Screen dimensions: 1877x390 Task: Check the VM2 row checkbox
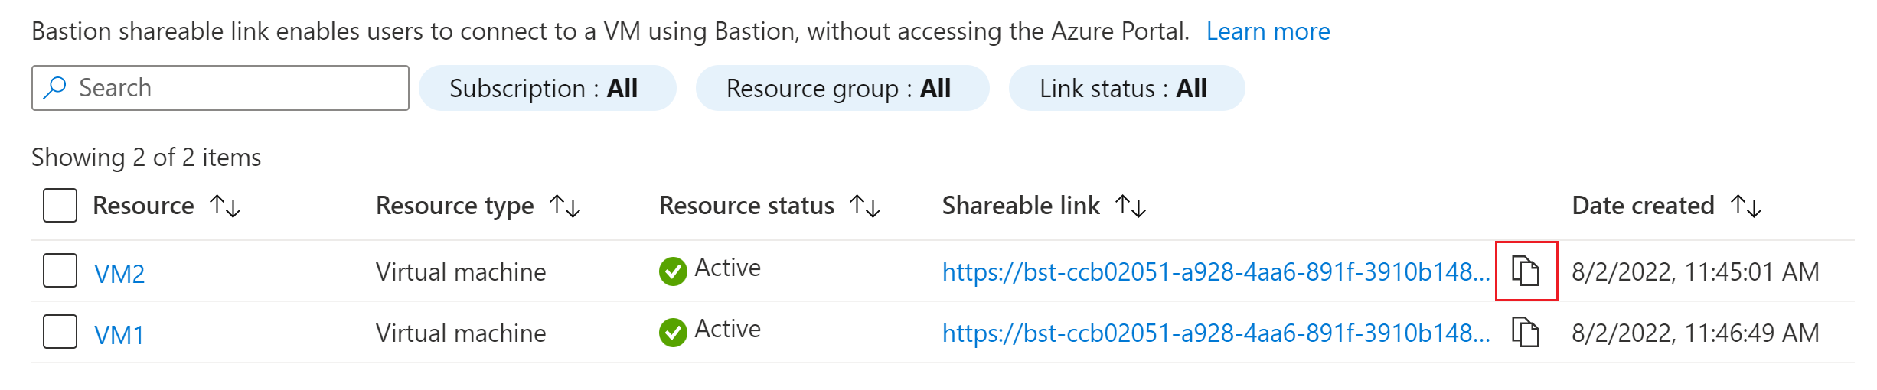pyautogui.click(x=60, y=271)
